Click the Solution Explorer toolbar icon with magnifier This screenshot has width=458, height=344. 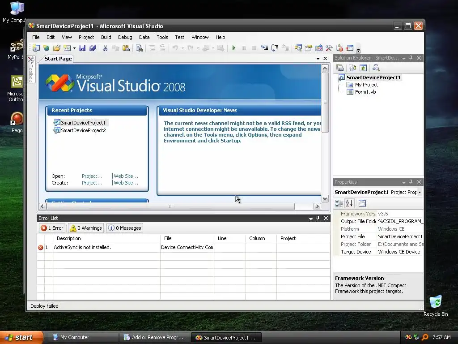298,48
